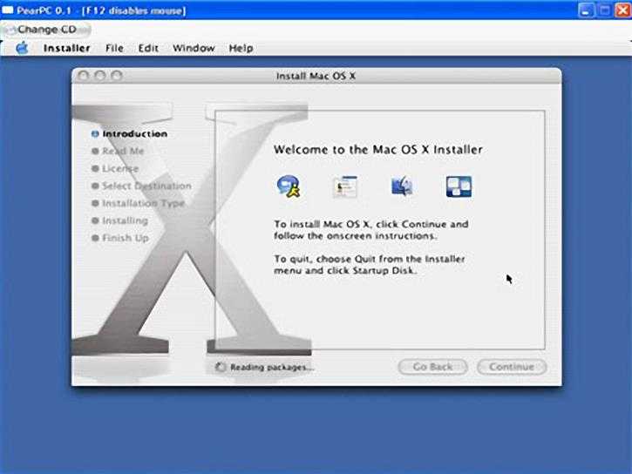
Task: Click the Introduction step label
Action: (135, 134)
